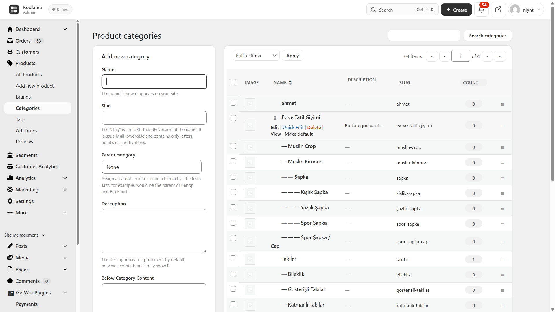Viewport: 555px width, 312px height.
Task: Click the Posts pencil icon
Action: [10, 246]
